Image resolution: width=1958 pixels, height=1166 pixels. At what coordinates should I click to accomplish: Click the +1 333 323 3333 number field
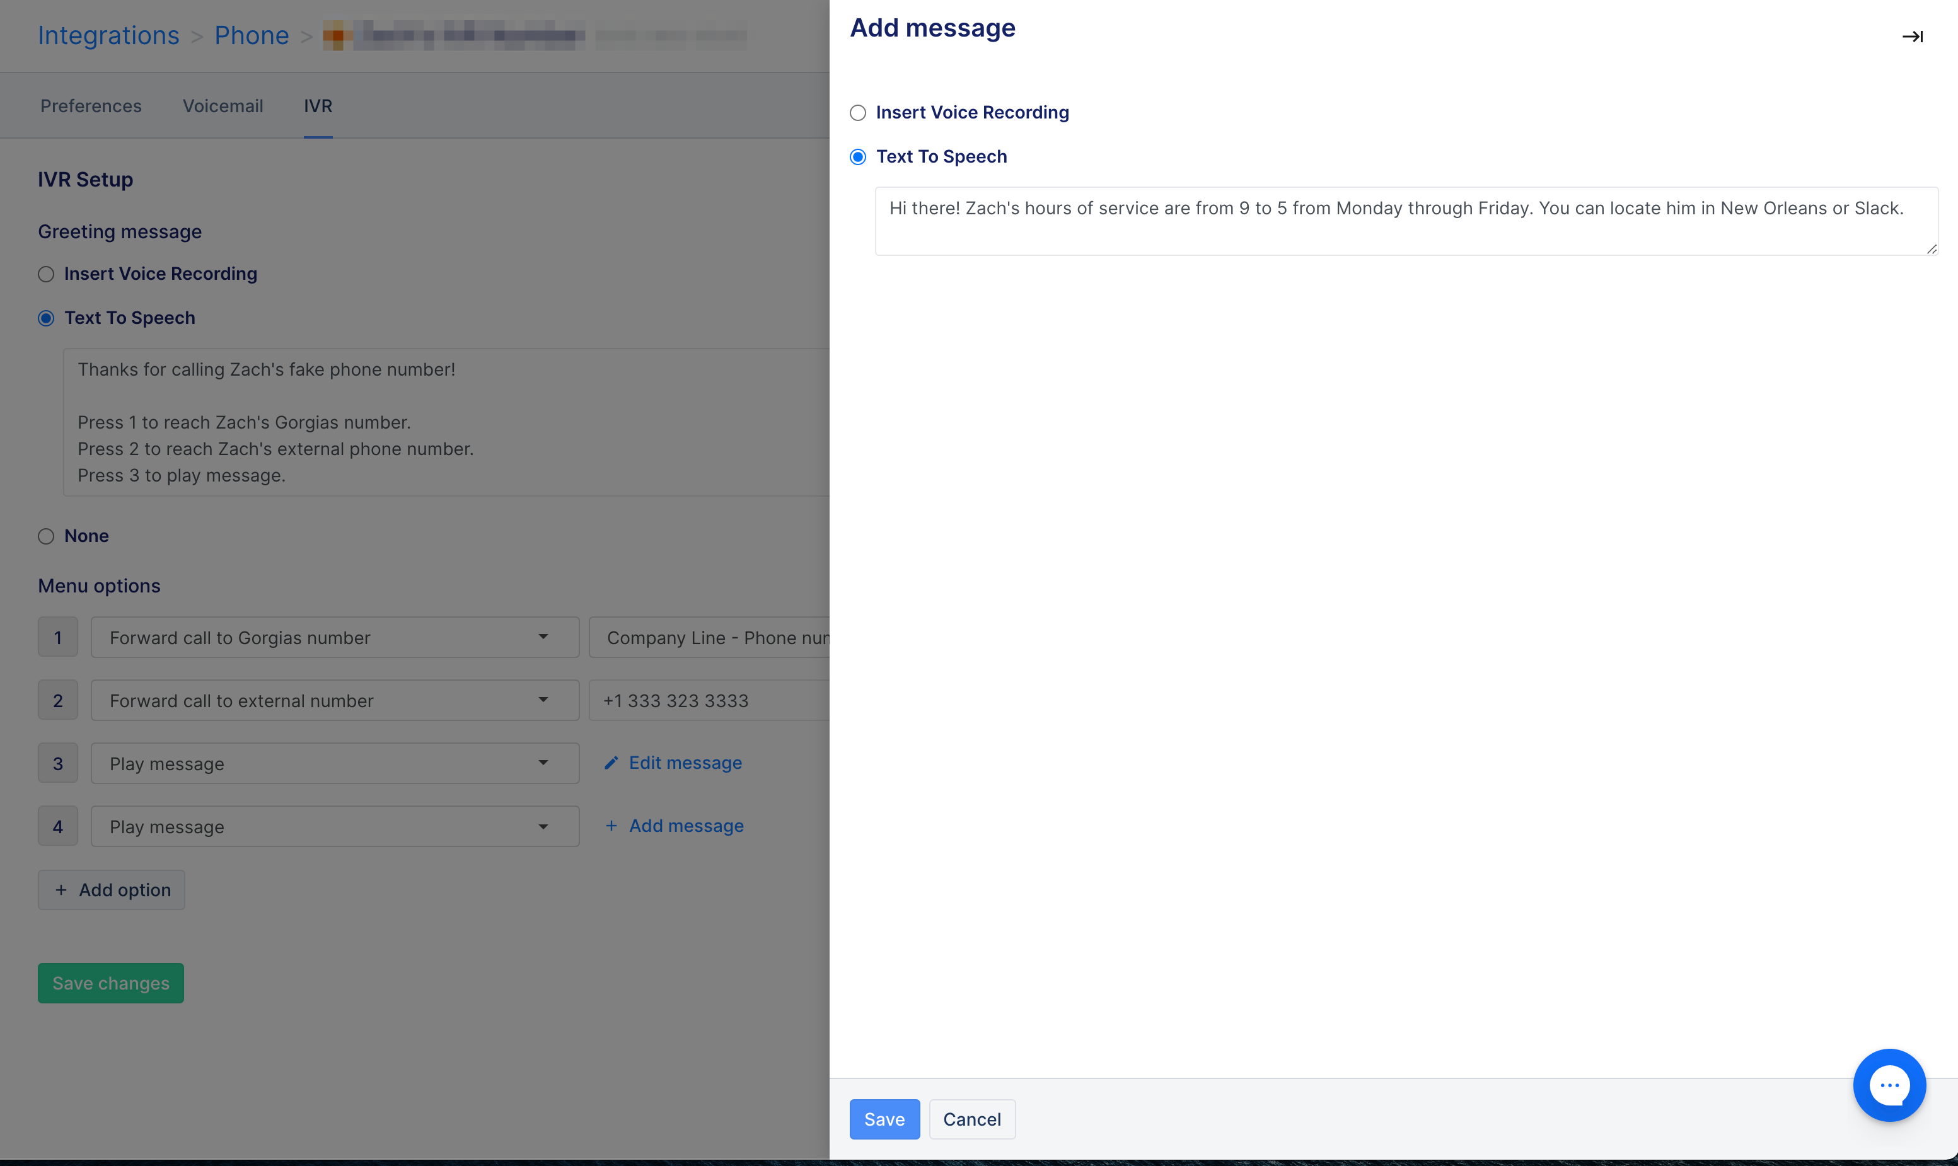point(709,700)
